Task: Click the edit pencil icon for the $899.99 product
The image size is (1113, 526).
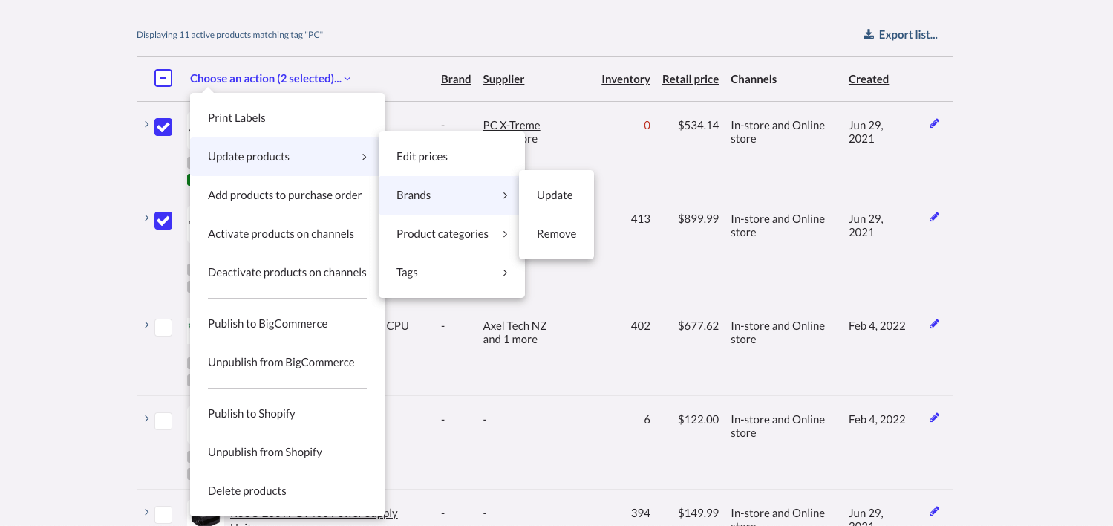Action: pos(934,218)
